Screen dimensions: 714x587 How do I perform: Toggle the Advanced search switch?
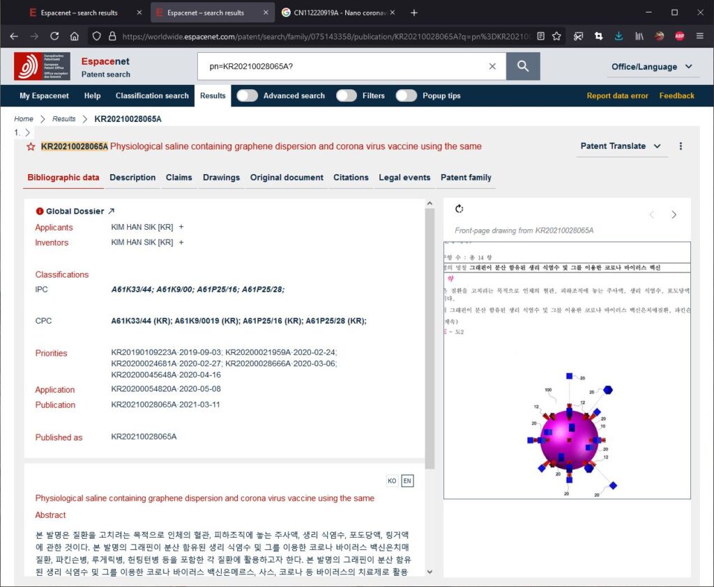[247, 95]
